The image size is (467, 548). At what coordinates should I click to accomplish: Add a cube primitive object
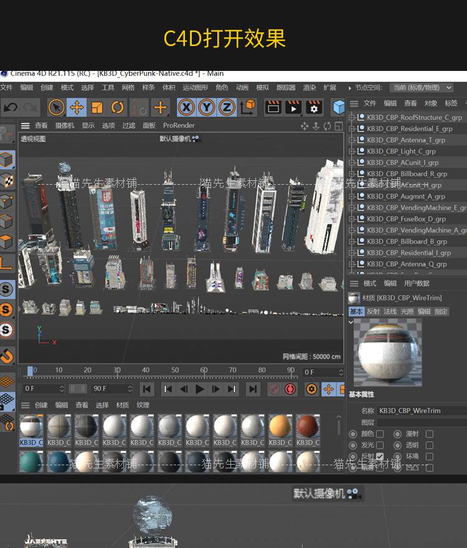(338, 107)
